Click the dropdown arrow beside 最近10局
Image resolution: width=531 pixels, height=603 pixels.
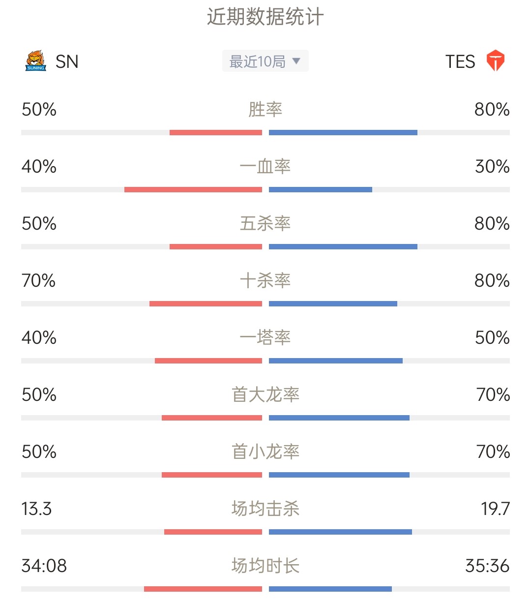click(x=296, y=61)
